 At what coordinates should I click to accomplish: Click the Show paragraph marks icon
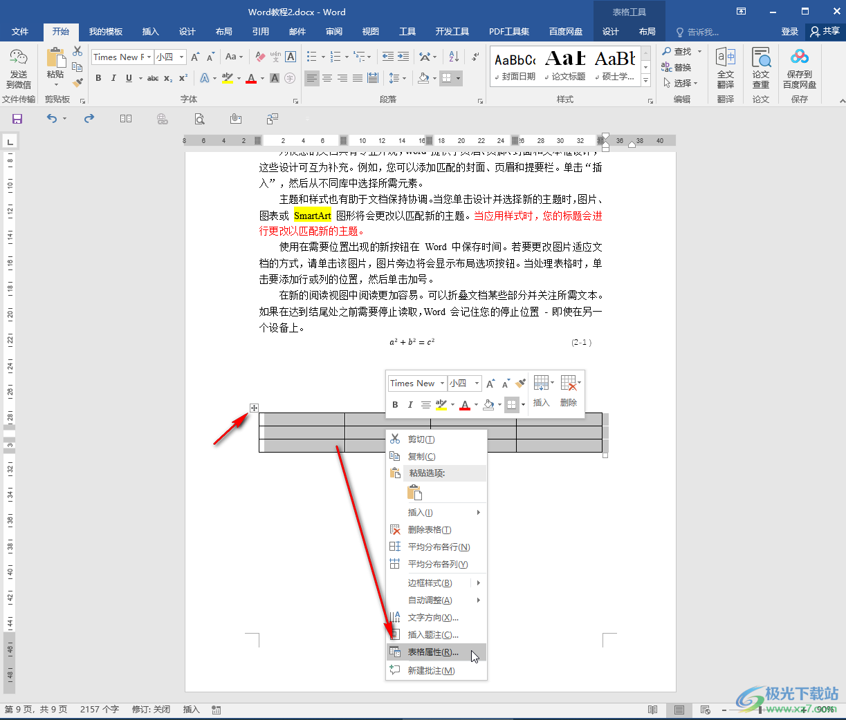[475, 57]
